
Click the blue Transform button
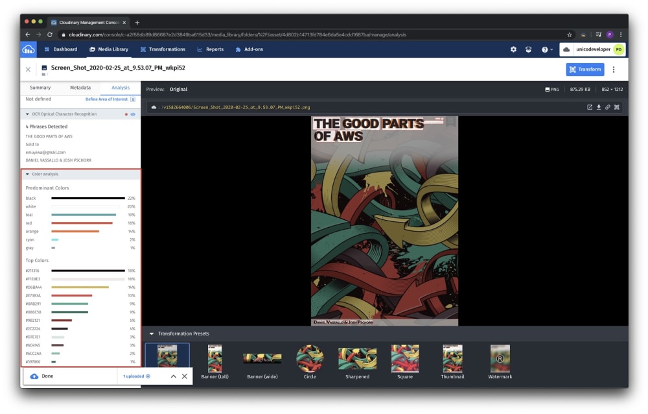584,69
